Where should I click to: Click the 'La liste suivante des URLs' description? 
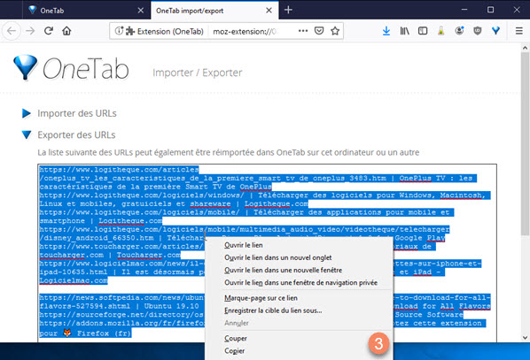[229, 152]
